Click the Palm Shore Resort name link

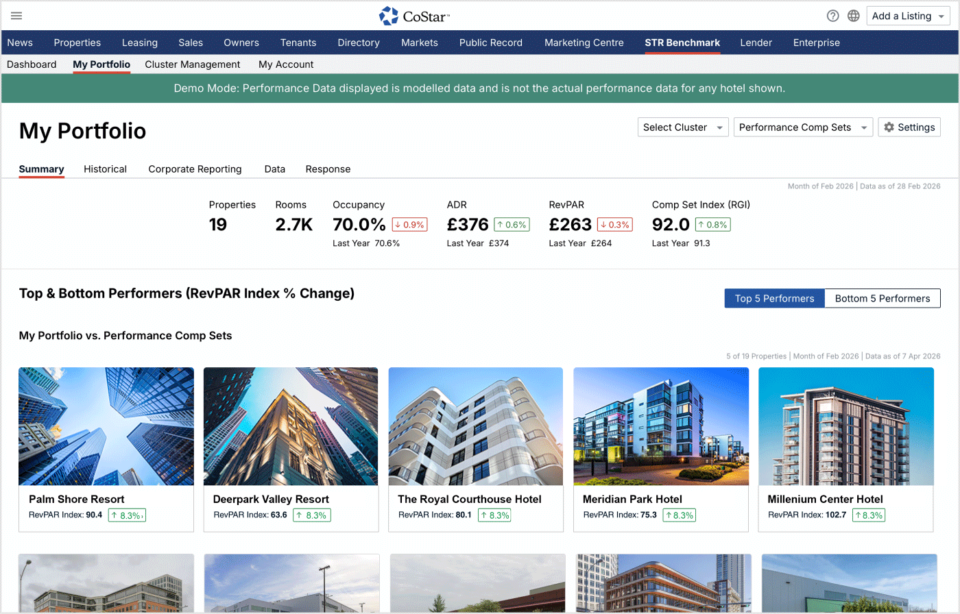[77, 500]
